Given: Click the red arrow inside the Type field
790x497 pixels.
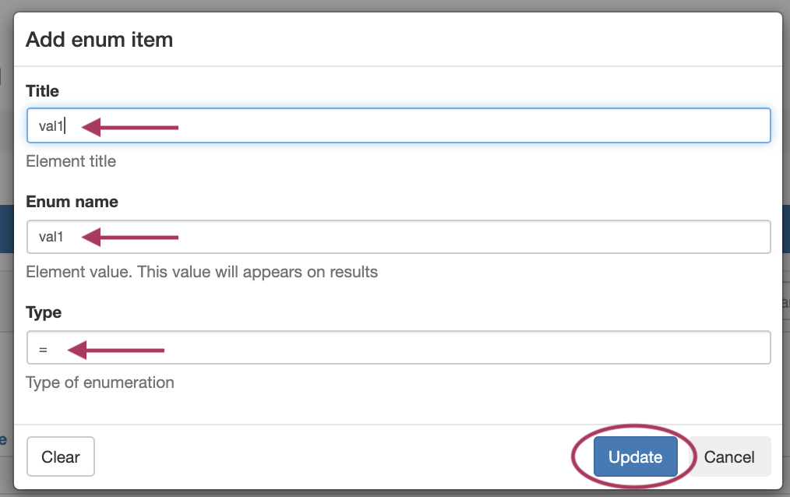Looking at the screenshot, I should (115, 351).
